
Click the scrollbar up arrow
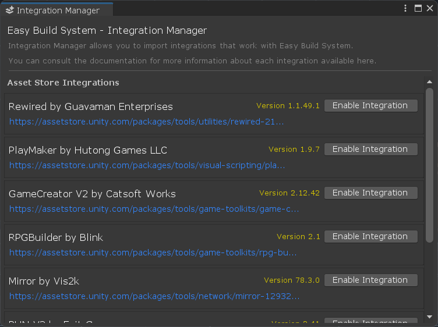[x=429, y=81]
